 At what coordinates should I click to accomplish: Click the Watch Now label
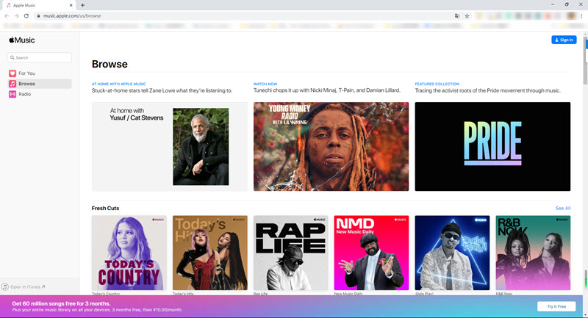265,84
